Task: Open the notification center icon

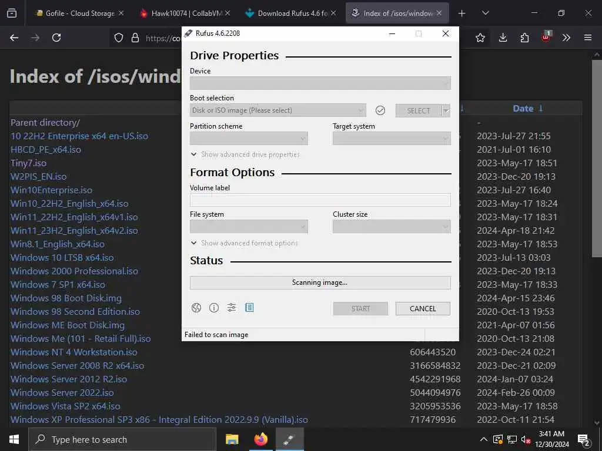Action: (584, 439)
